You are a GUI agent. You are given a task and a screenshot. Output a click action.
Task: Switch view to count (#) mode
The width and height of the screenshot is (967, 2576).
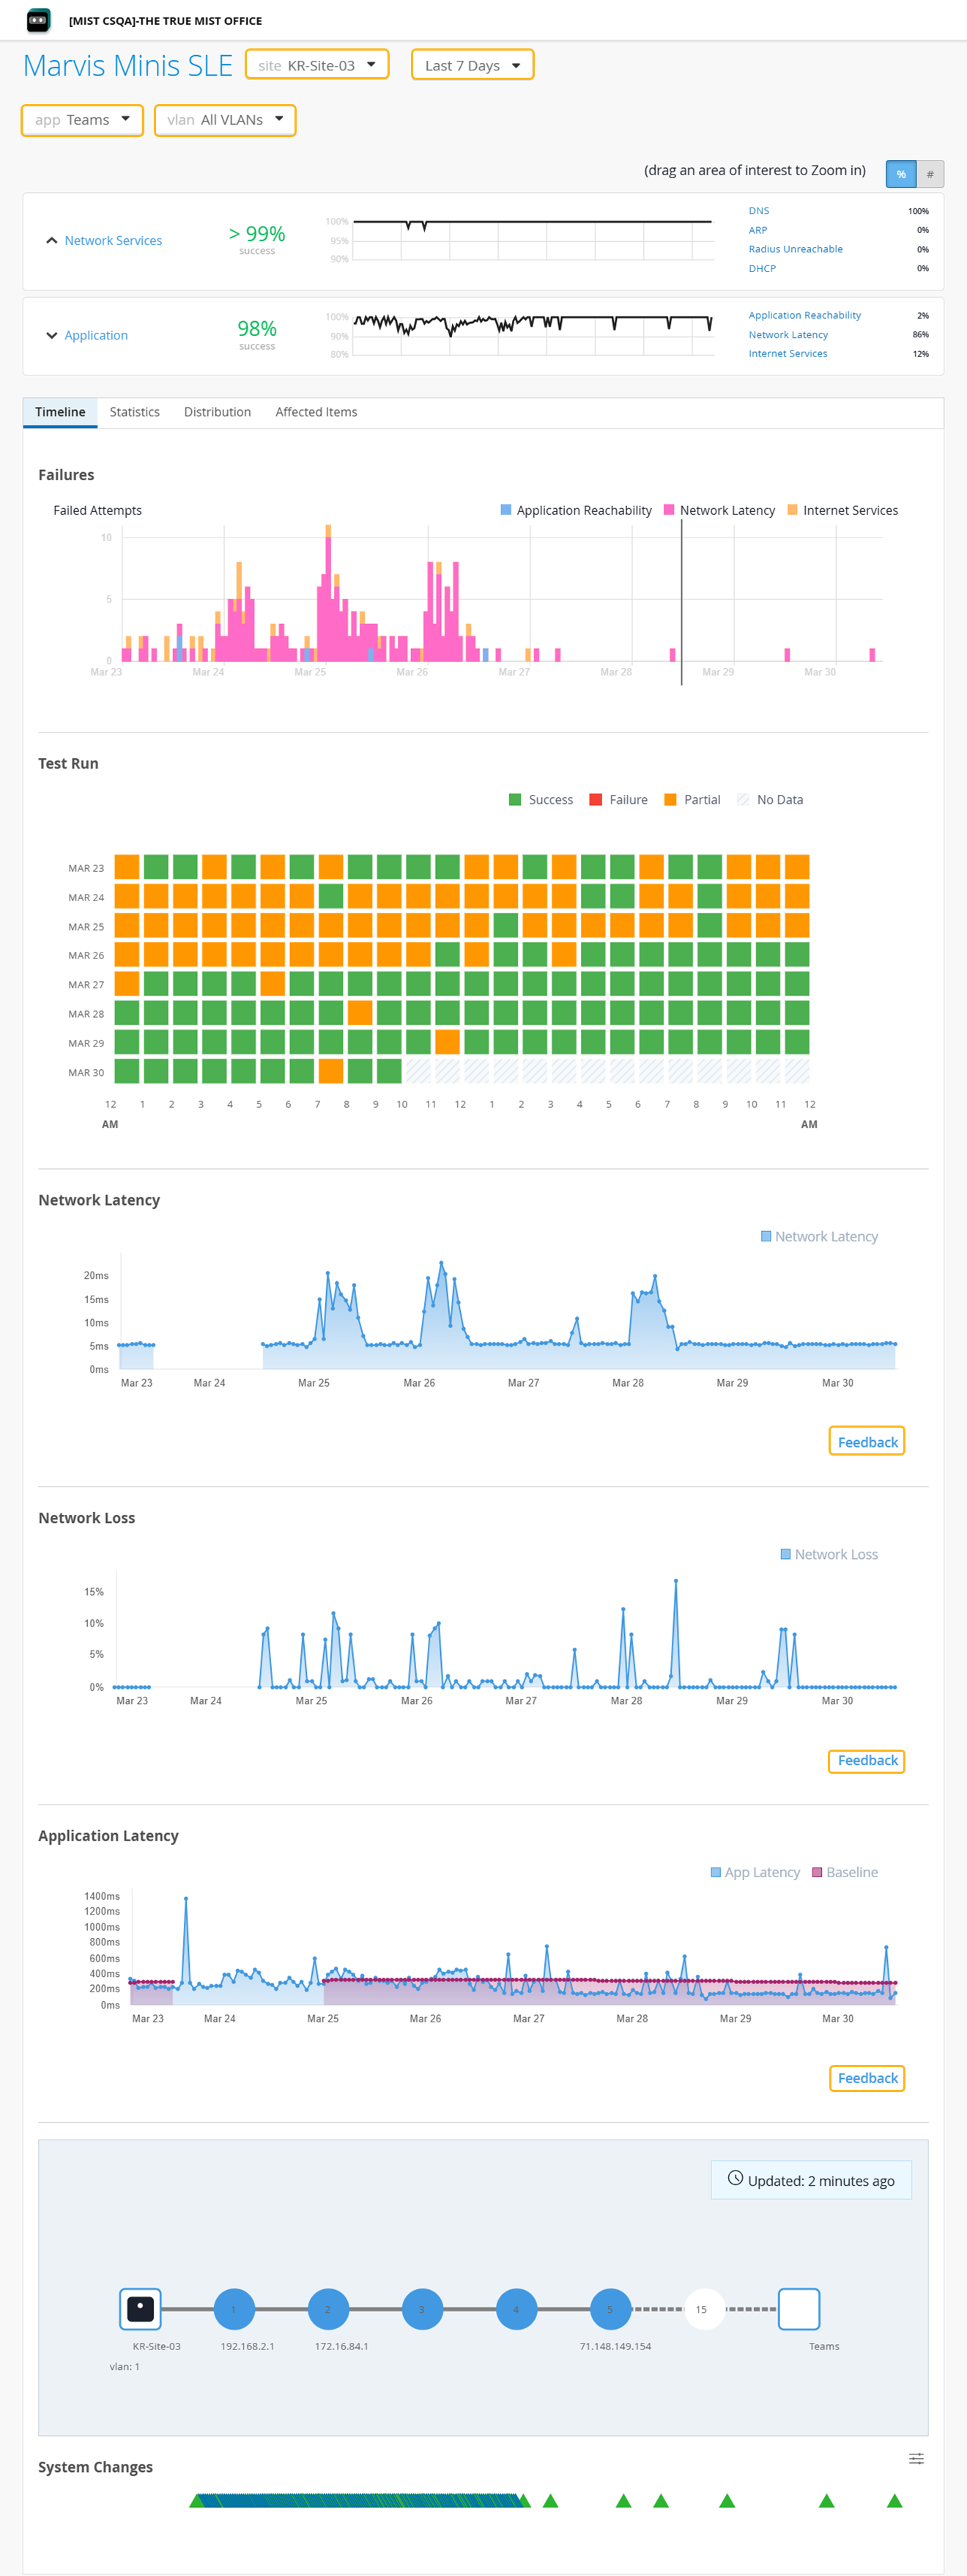930,174
